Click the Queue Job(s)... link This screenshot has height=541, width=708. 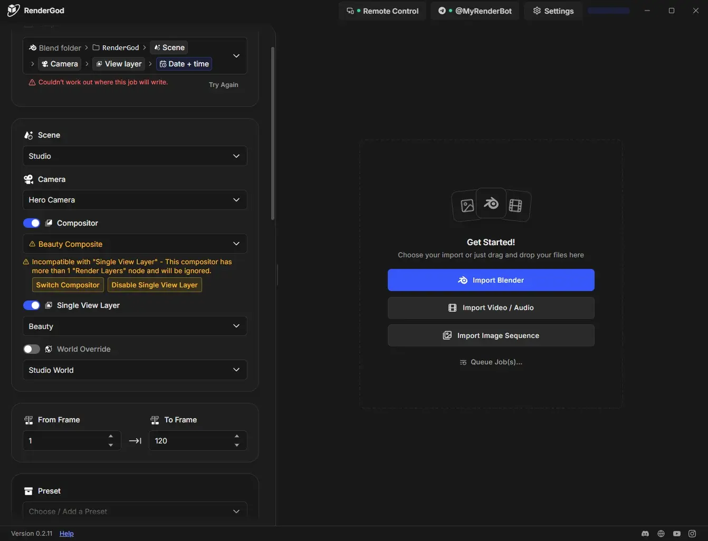pos(491,362)
